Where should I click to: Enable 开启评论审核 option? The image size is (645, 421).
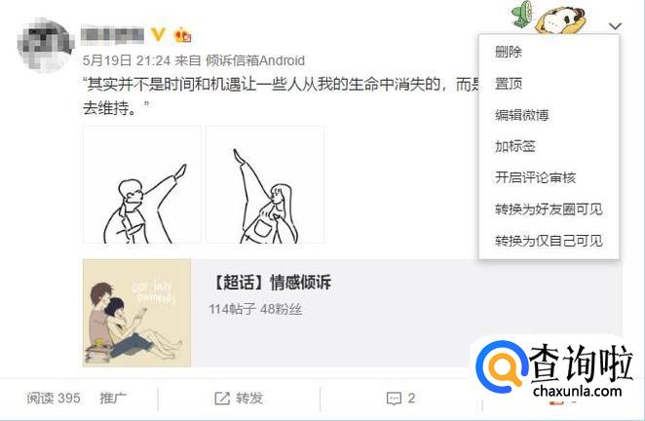coord(535,177)
